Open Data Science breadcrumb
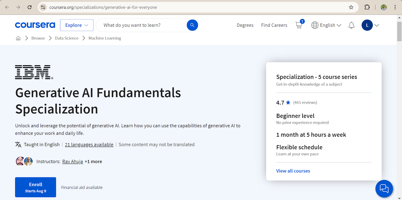This screenshot has height=200, width=402. (67, 38)
